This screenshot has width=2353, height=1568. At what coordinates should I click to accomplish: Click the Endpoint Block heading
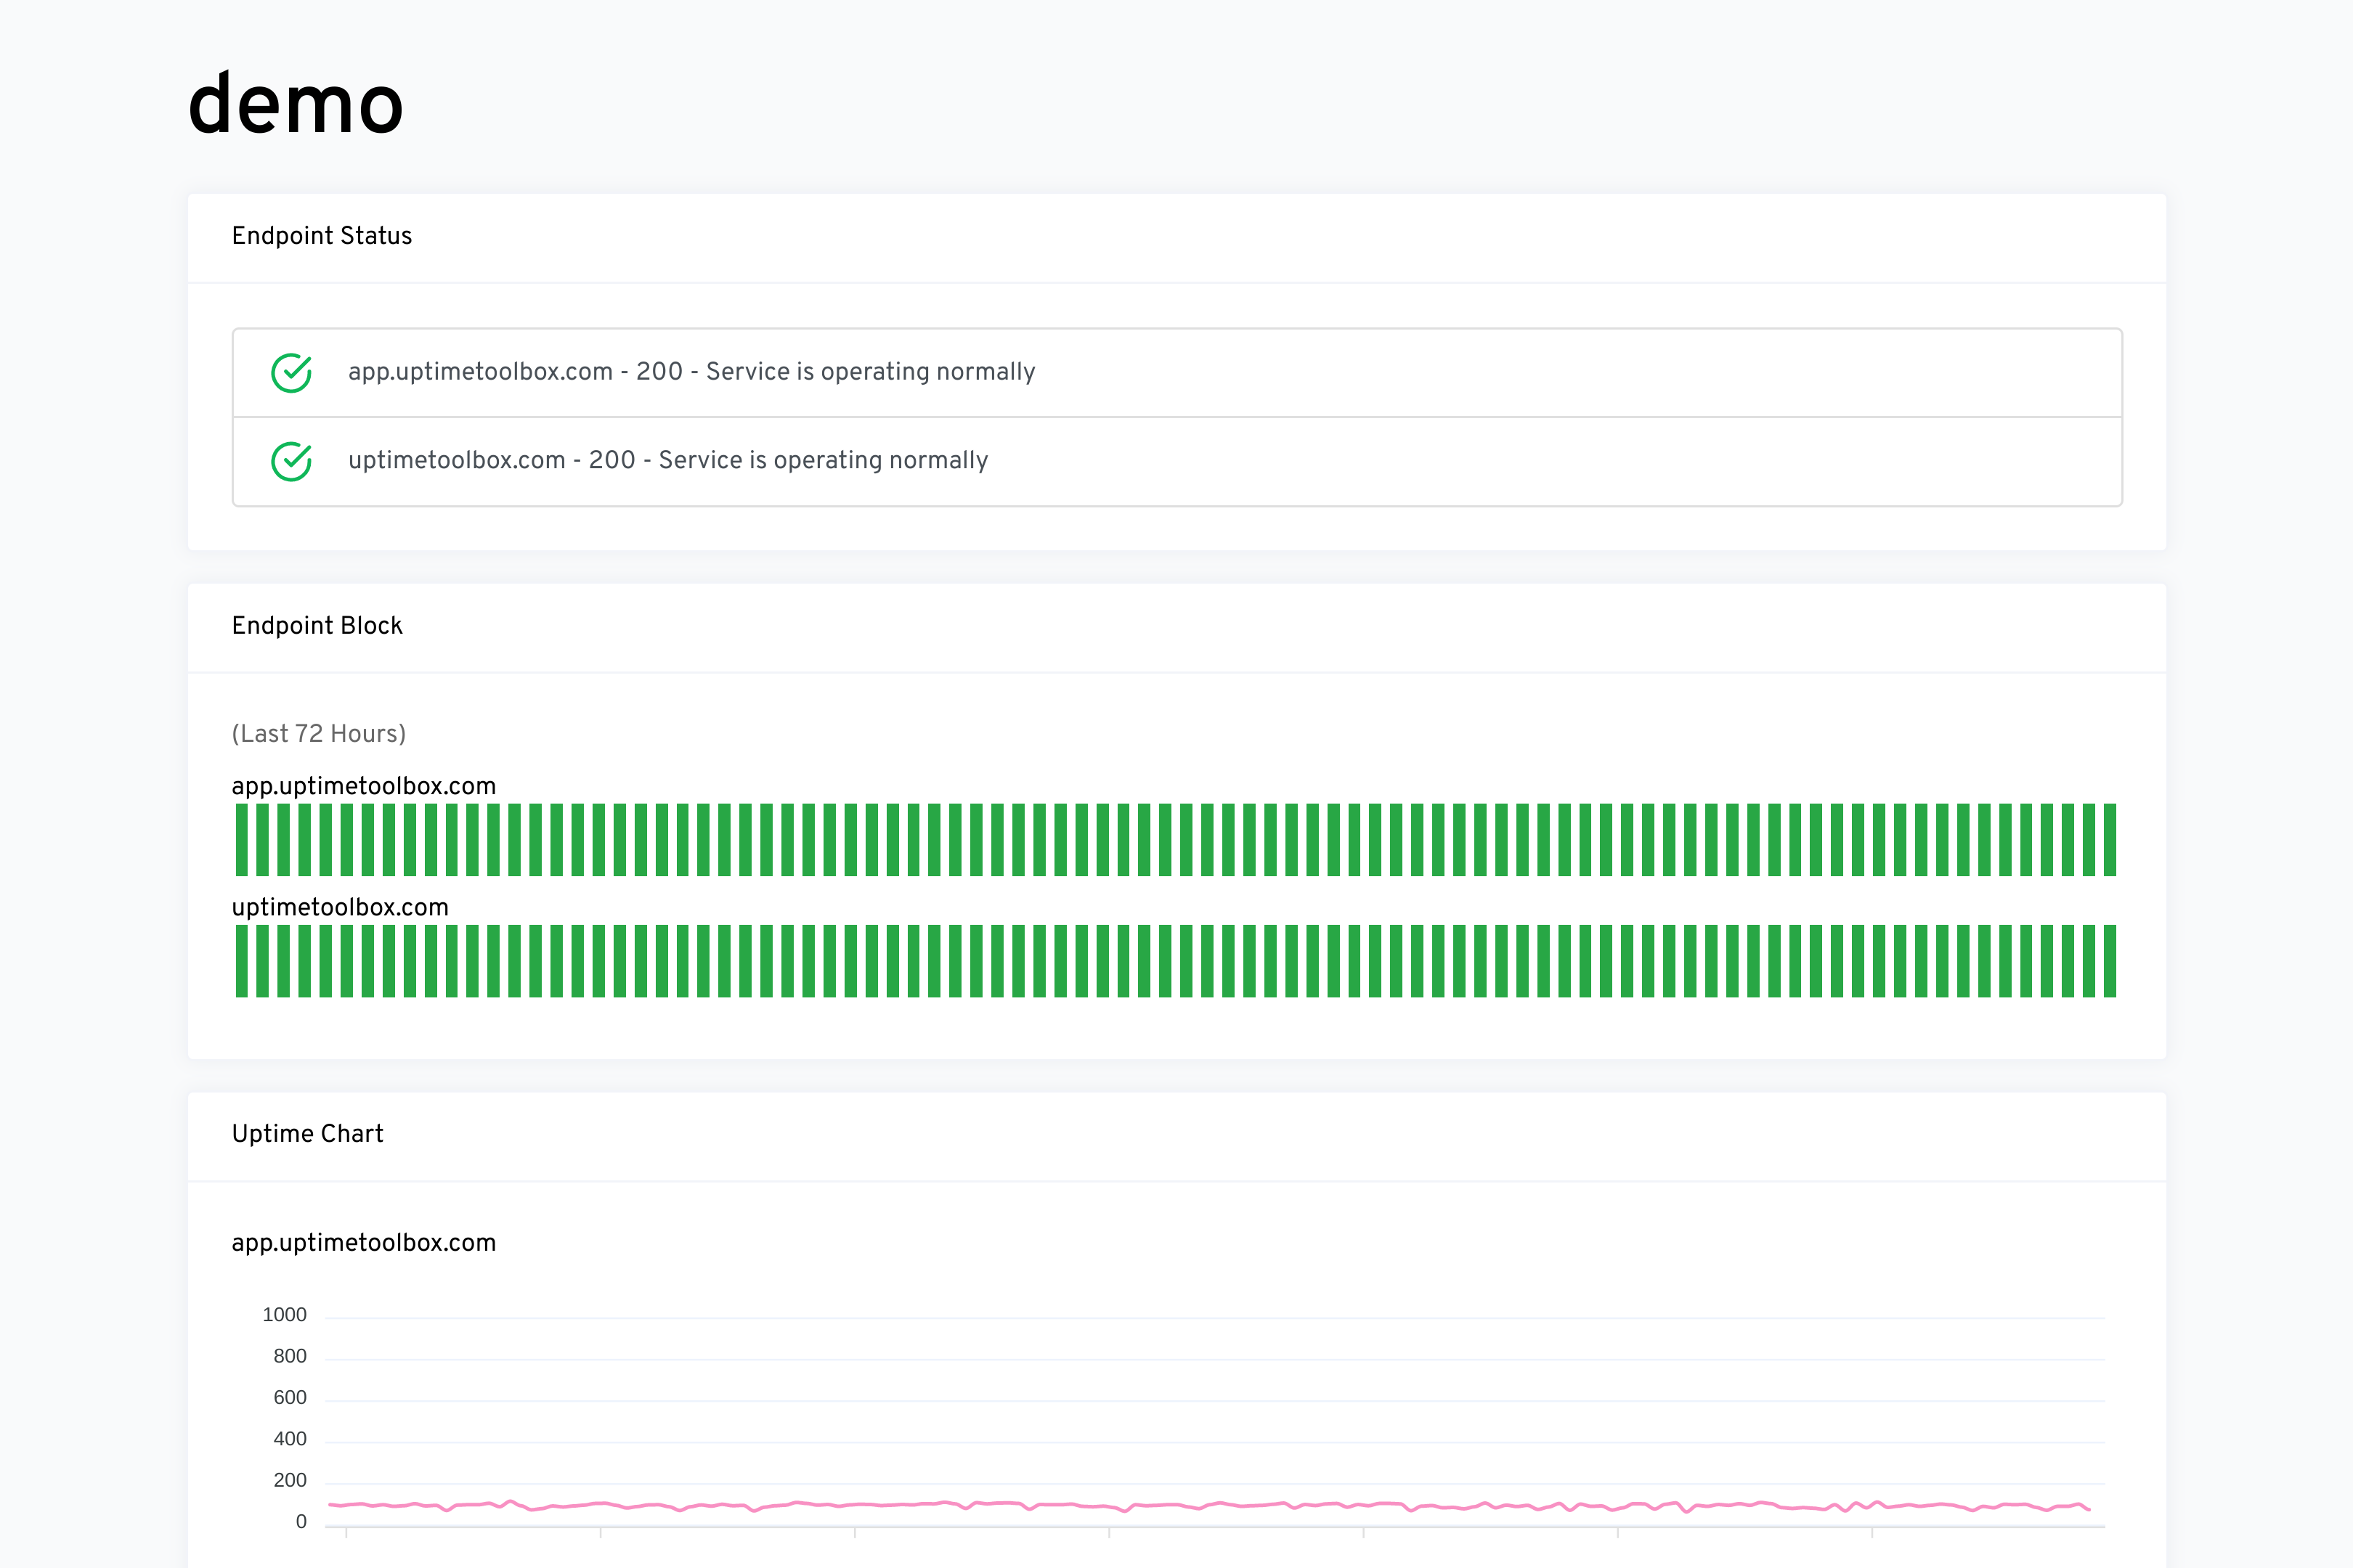(317, 626)
